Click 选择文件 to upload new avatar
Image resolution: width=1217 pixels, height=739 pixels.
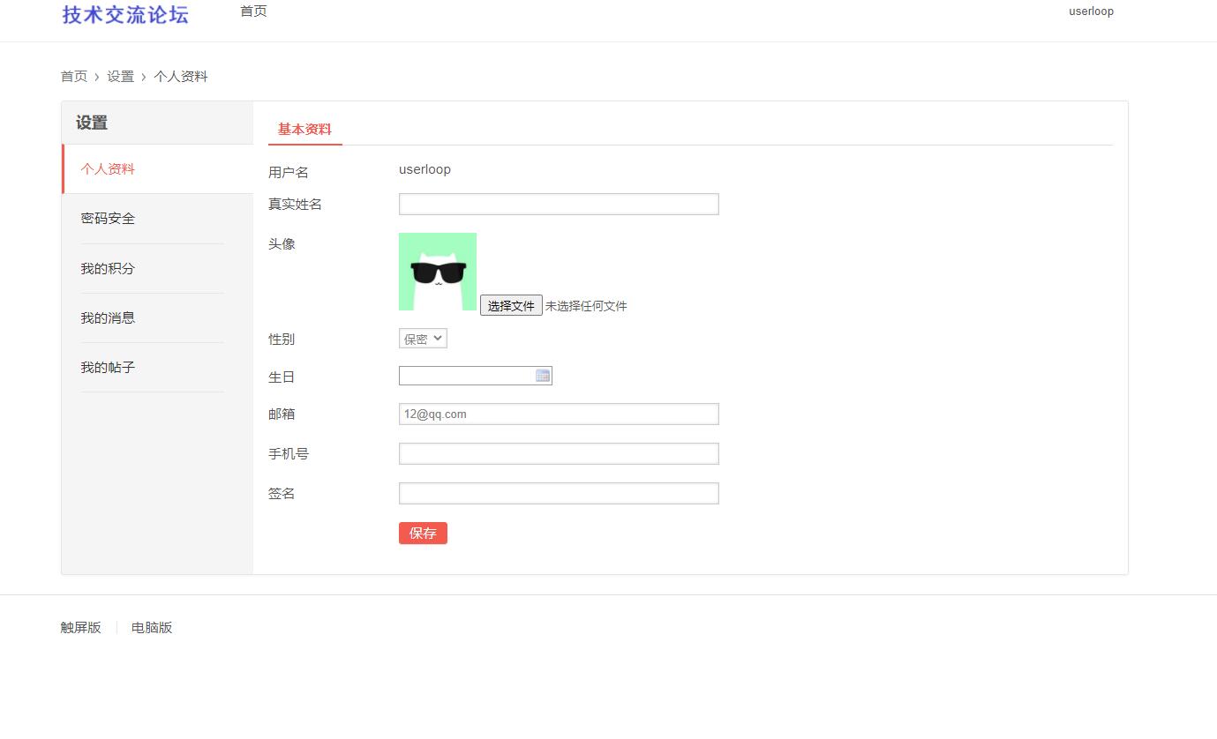click(511, 305)
